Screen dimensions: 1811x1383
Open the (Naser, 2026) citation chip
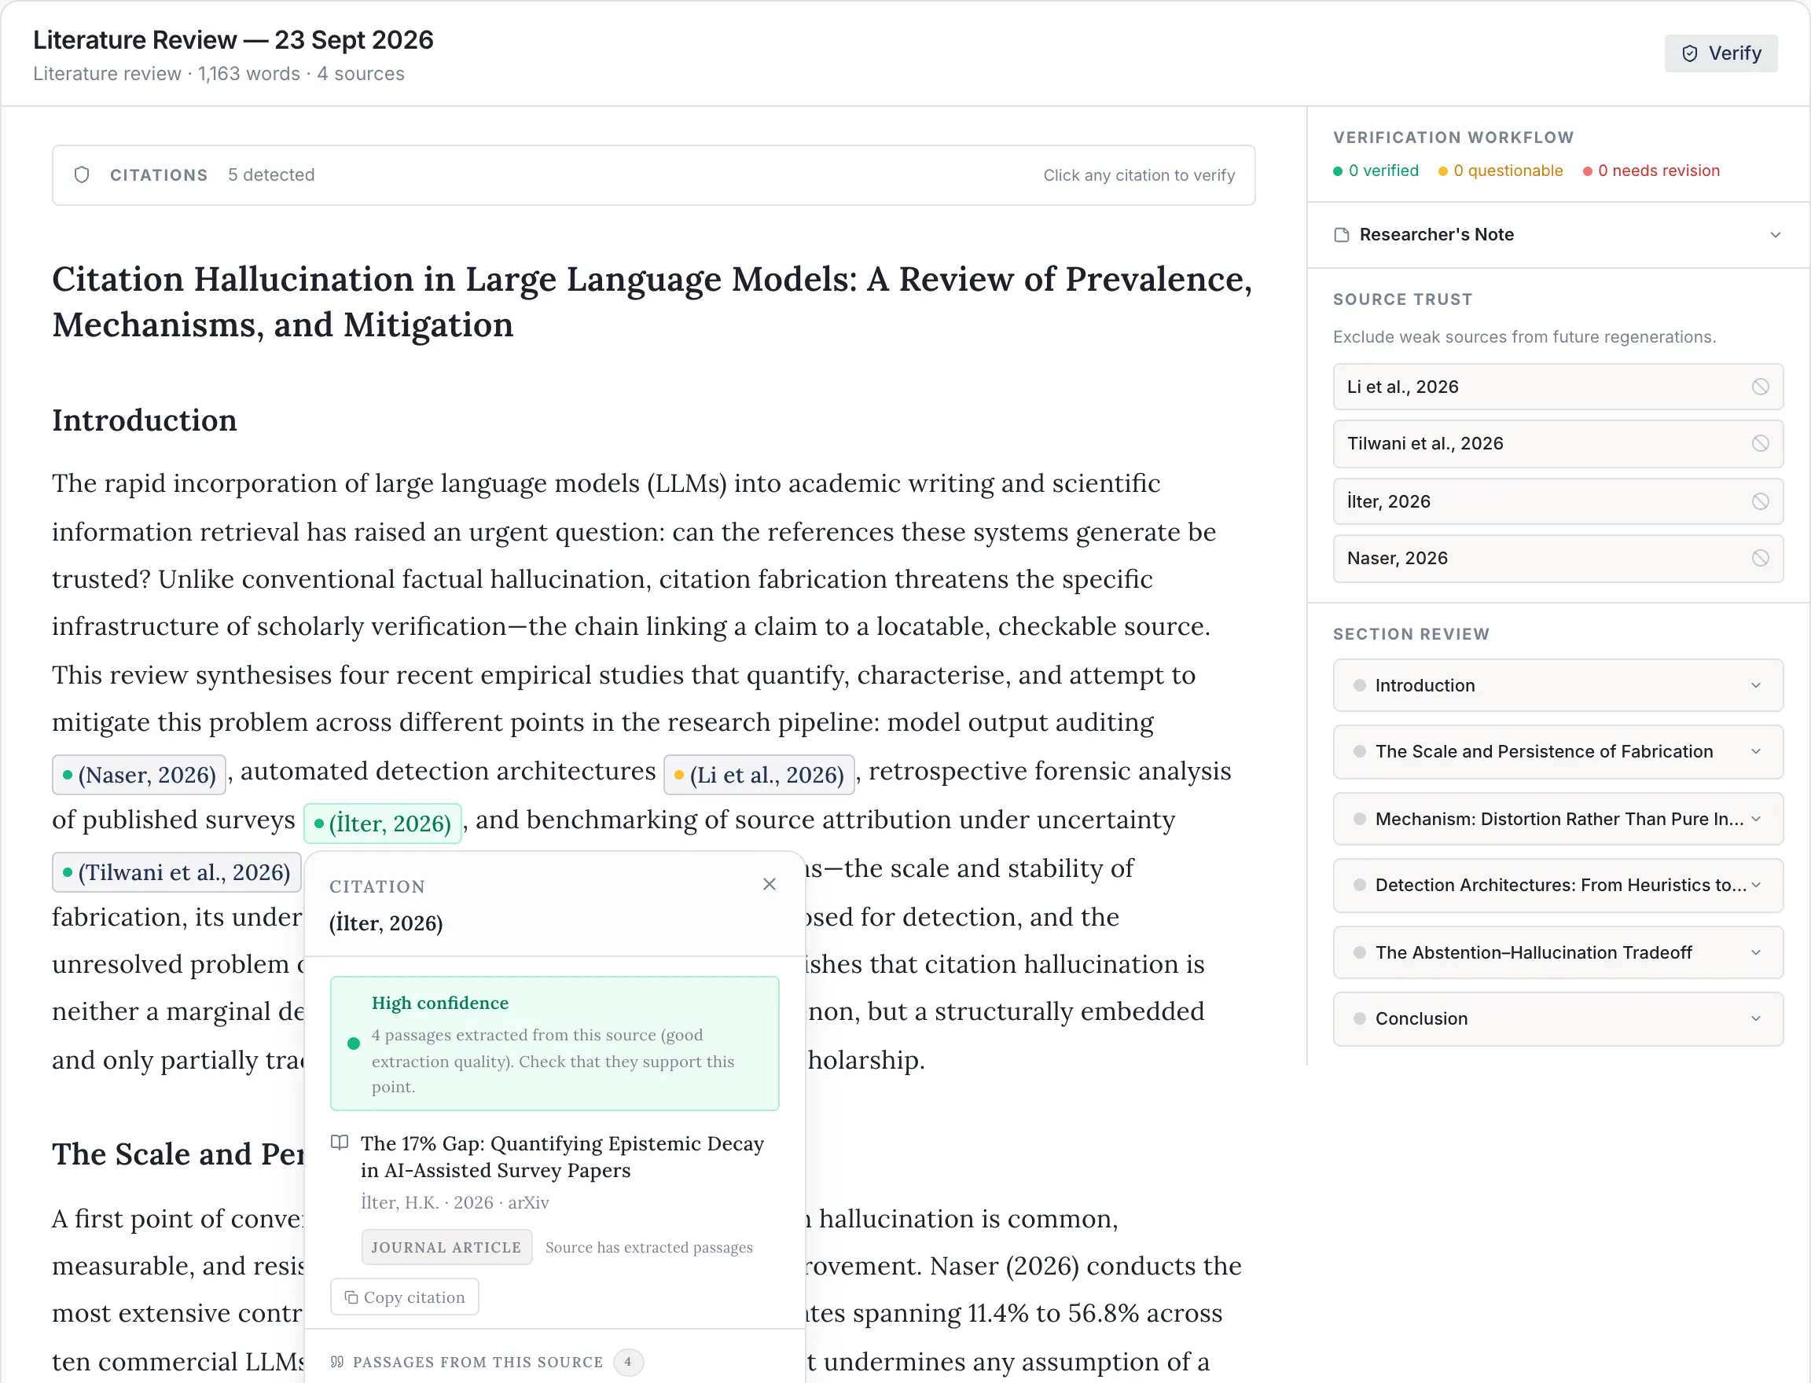click(x=139, y=775)
